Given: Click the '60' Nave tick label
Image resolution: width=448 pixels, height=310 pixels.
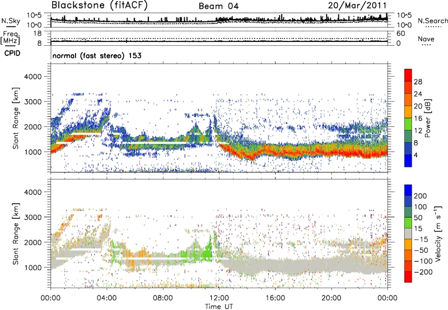Looking at the screenshot, I should (x=400, y=34).
